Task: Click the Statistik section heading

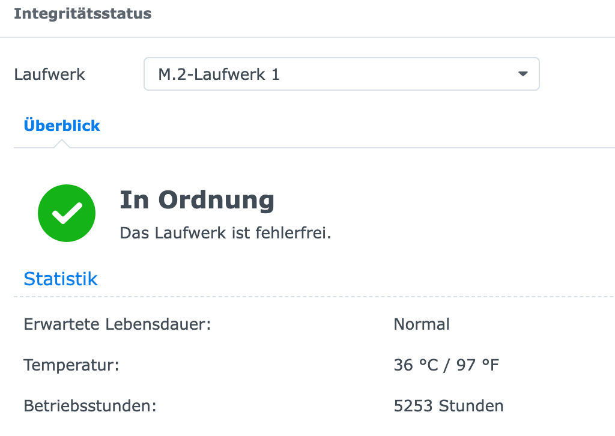Action: pos(61,279)
